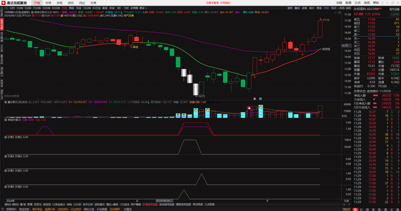Open the 多周期 view
The width and height of the screenshot is (401, 211).
click(134, 8)
